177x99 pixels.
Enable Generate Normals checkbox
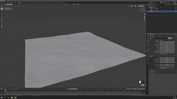(x=160, y=54)
